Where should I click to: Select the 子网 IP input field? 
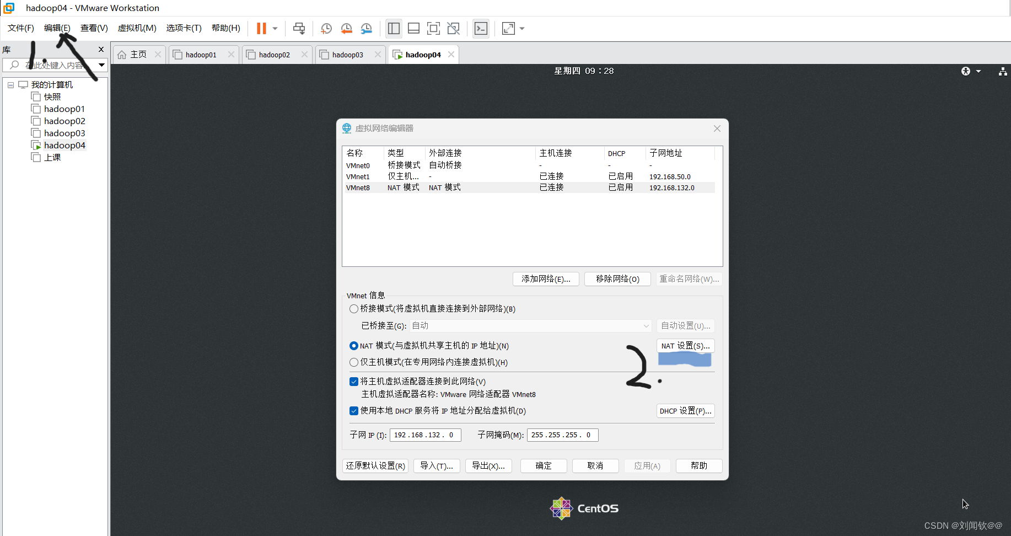click(x=424, y=435)
